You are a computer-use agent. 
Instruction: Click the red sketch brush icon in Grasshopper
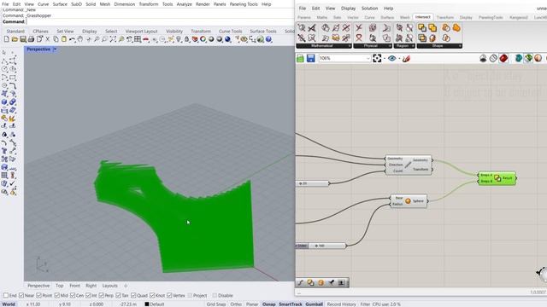point(406,58)
